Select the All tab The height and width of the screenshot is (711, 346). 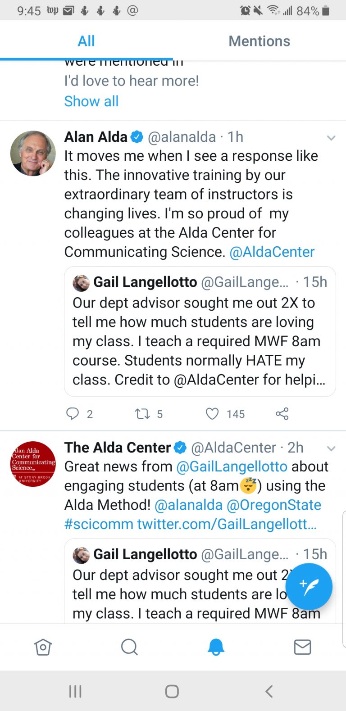(86, 41)
